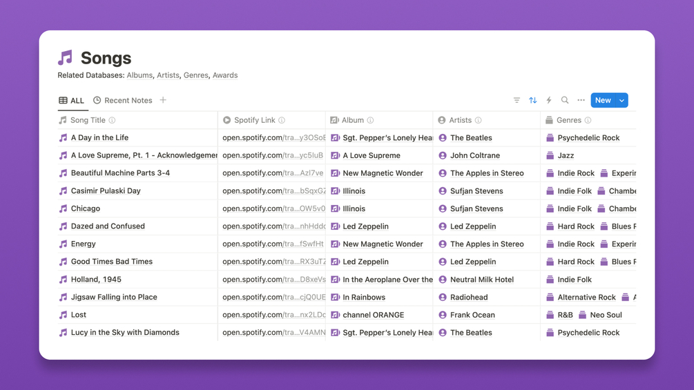Viewport: 694px width, 390px height.
Task: Click music note icon for Energy row
Action: coord(64,244)
